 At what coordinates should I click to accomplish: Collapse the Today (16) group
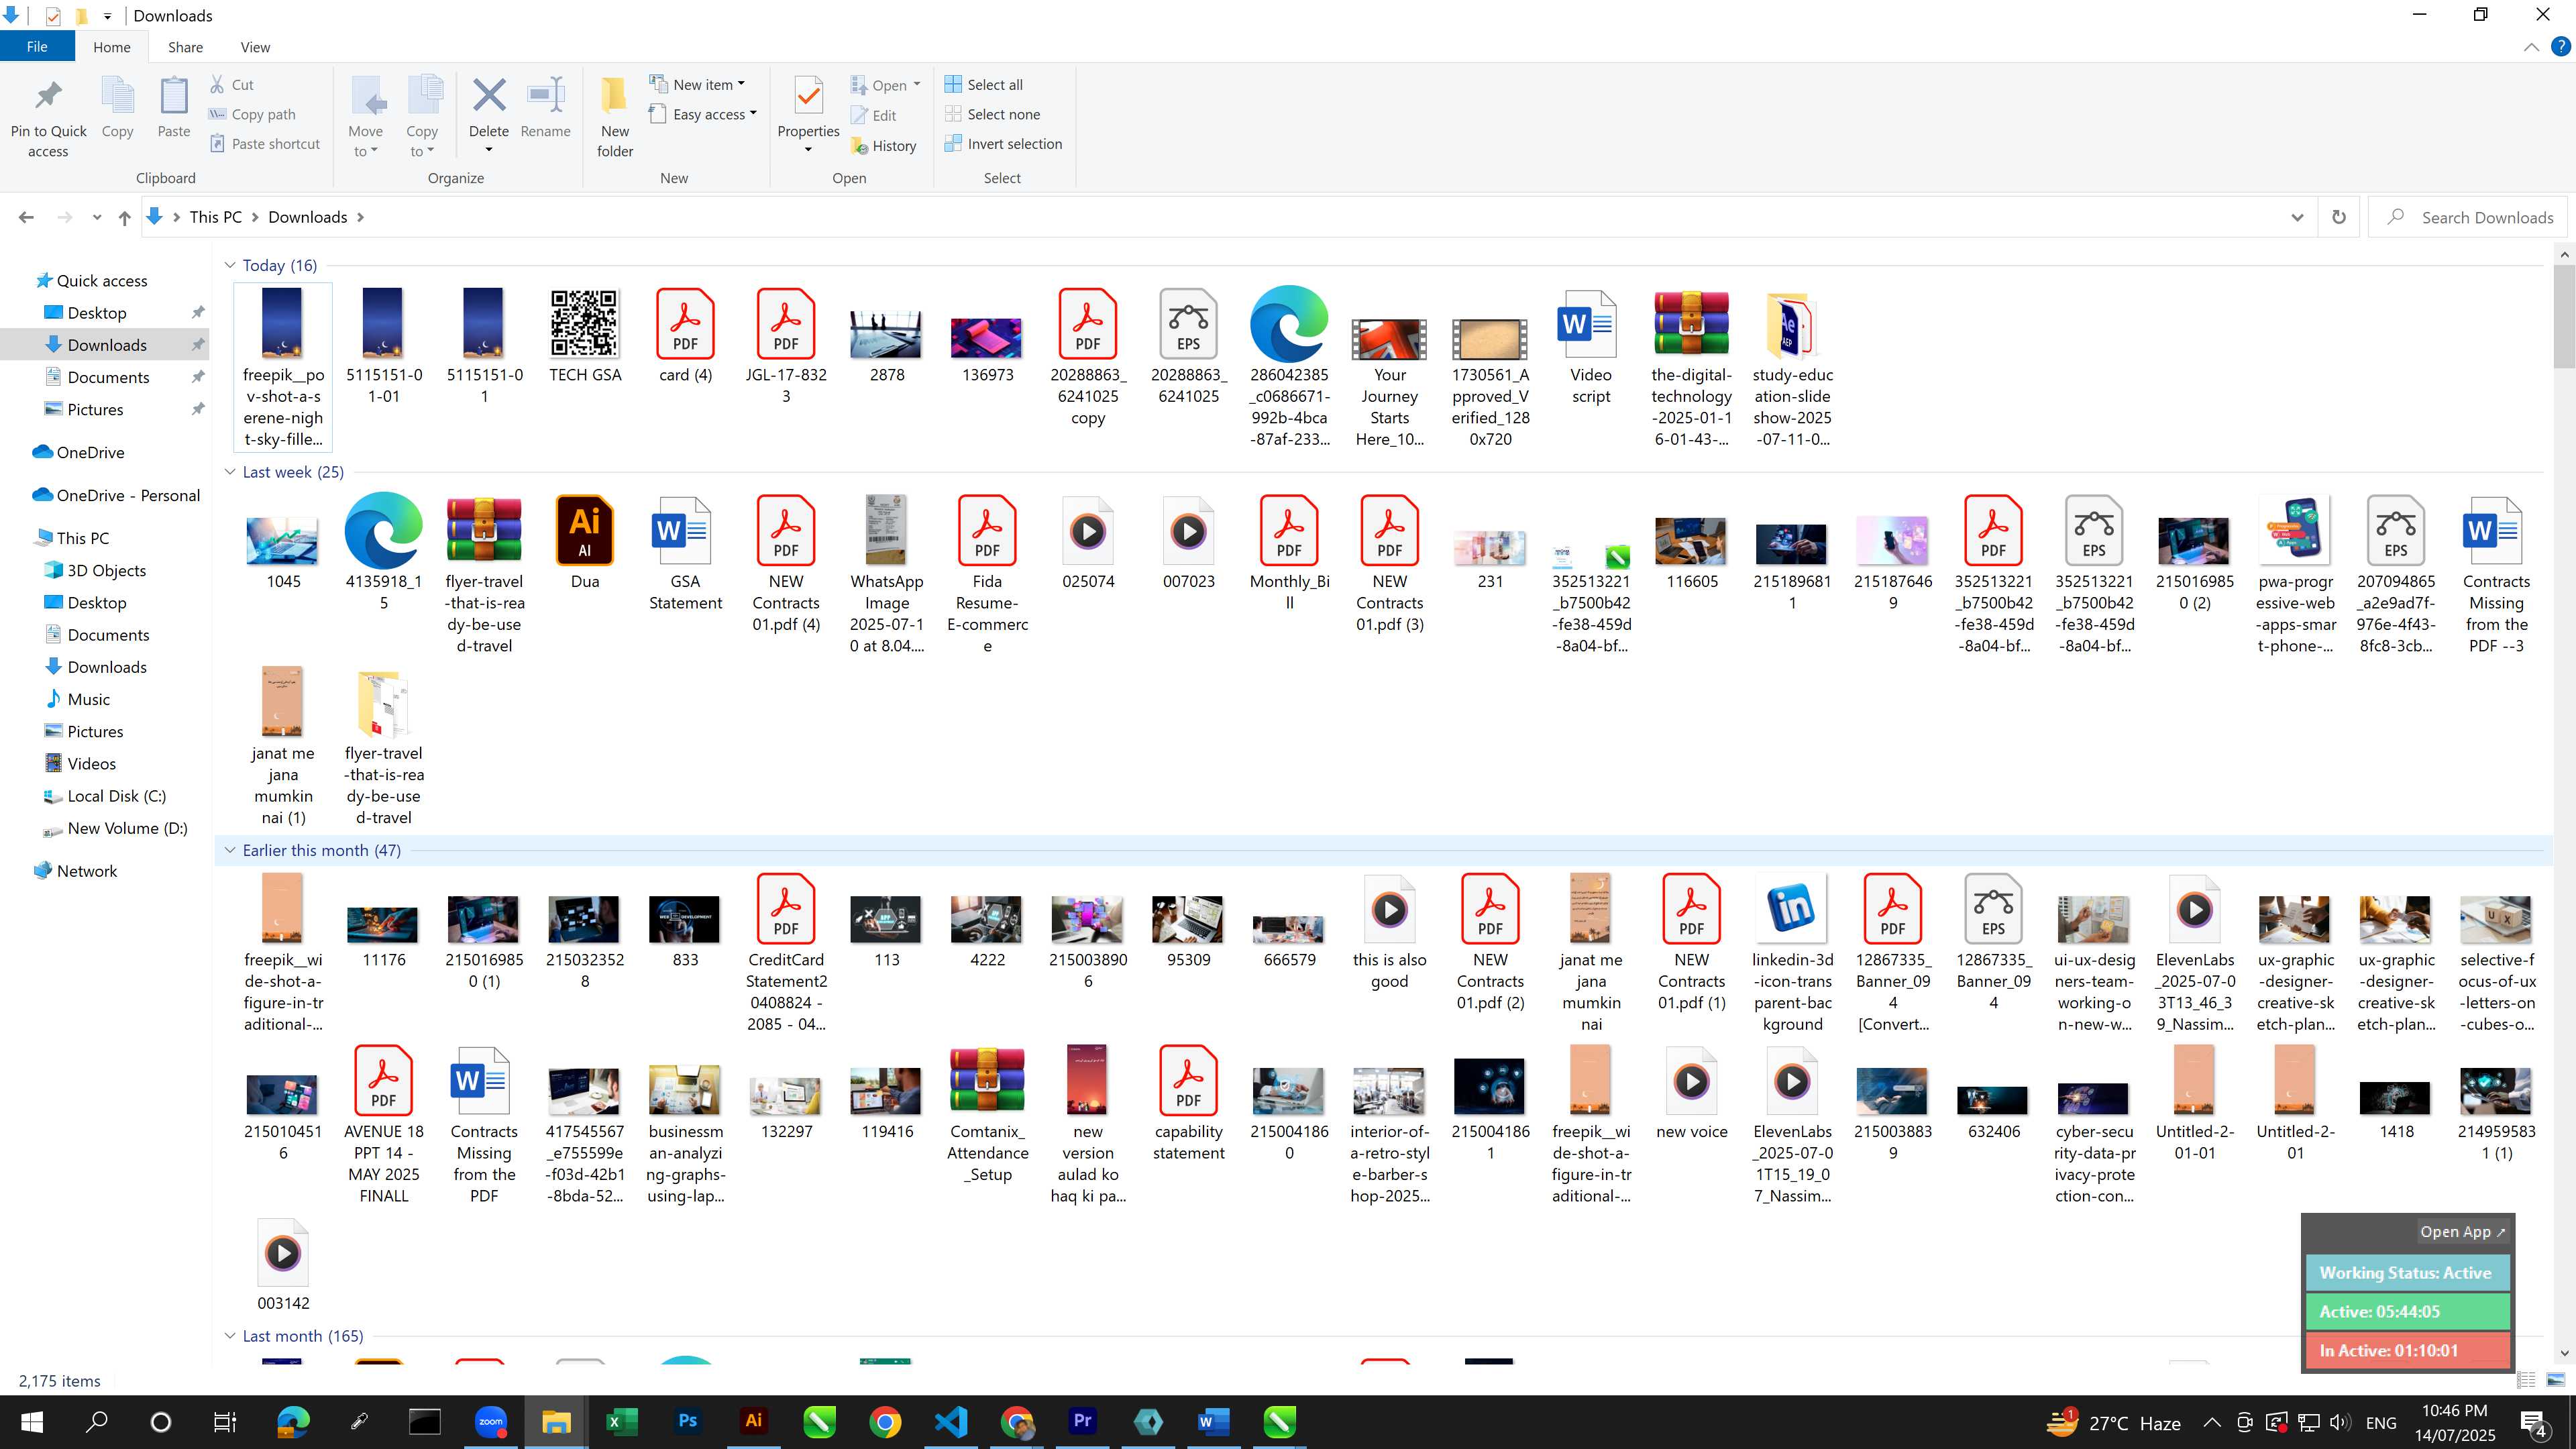click(x=230, y=265)
